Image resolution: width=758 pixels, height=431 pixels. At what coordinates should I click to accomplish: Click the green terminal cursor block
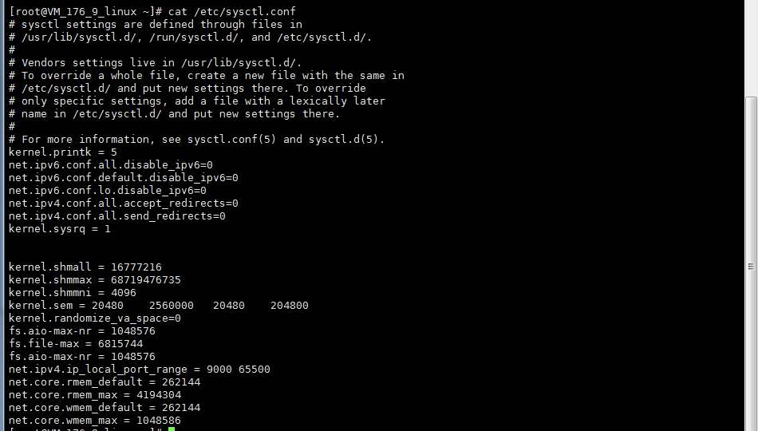click(x=172, y=429)
